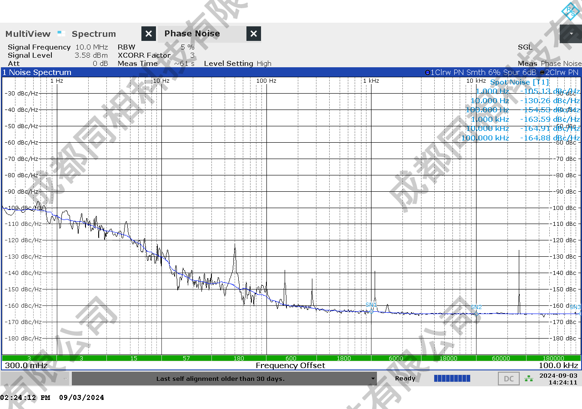Image resolution: width=582 pixels, height=409 pixels.
Task: Close the Phase Noise channel tab
Action: click(254, 34)
